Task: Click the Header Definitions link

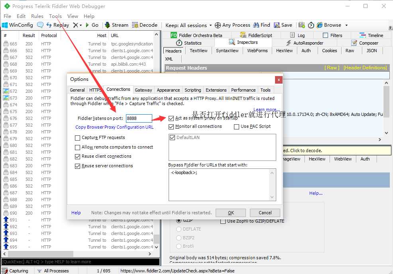Action: [x=365, y=68]
